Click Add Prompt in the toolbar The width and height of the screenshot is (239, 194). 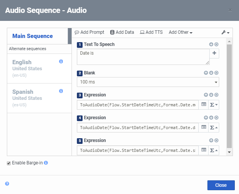(89, 32)
